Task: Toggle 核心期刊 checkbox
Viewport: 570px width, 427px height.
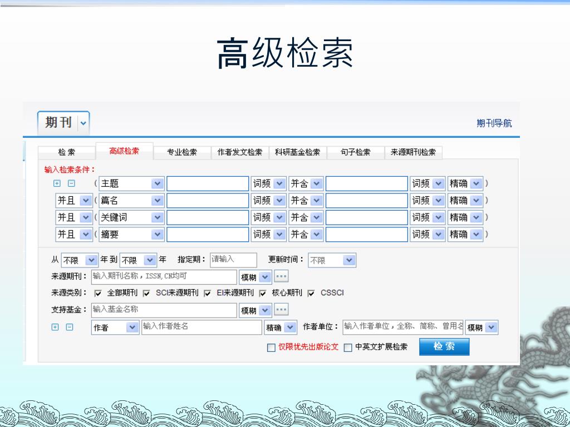Action: click(263, 294)
